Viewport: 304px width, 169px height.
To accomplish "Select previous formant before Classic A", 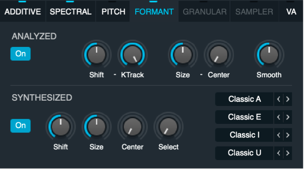I will [279, 99].
